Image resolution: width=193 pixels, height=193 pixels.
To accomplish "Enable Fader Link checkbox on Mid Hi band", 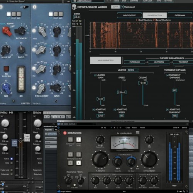I will click(12, 170).
